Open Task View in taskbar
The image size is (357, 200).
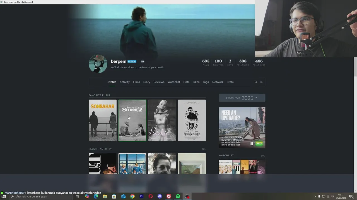(x=77, y=196)
